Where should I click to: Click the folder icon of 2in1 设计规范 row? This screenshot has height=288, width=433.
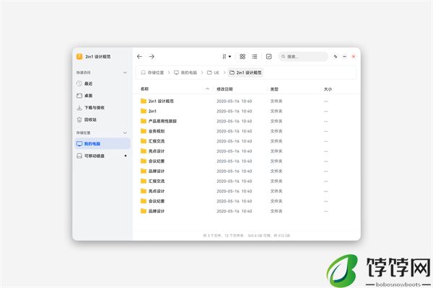click(144, 101)
